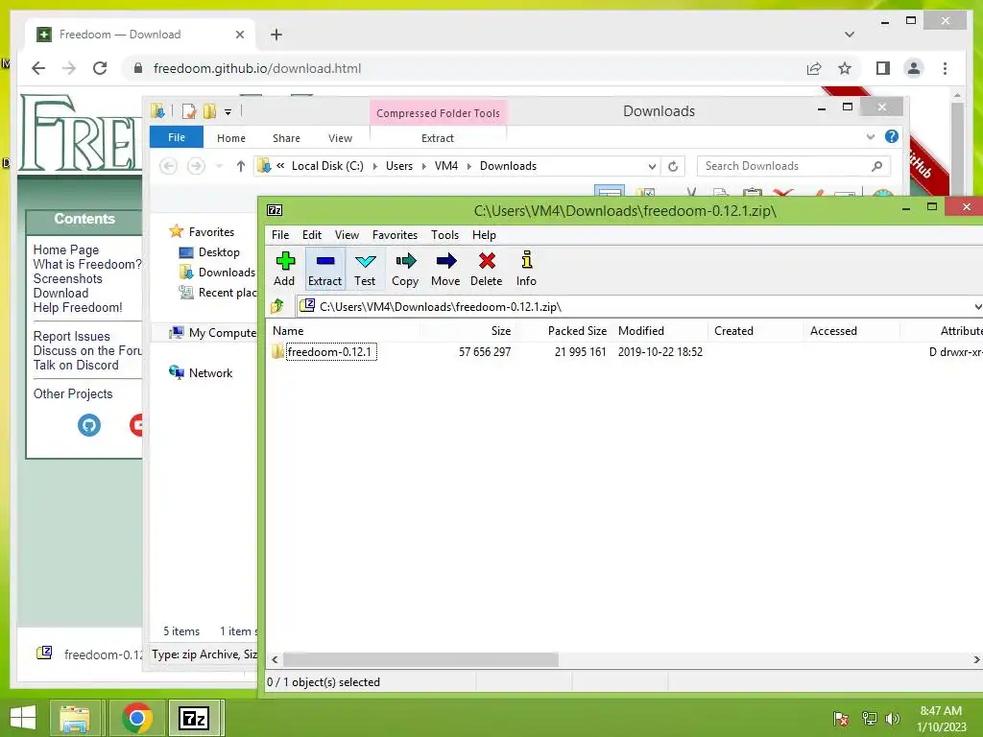The height and width of the screenshot is (737, 983).
Task: Click the Help Freedoom! link
Action: tap(78, 308)
